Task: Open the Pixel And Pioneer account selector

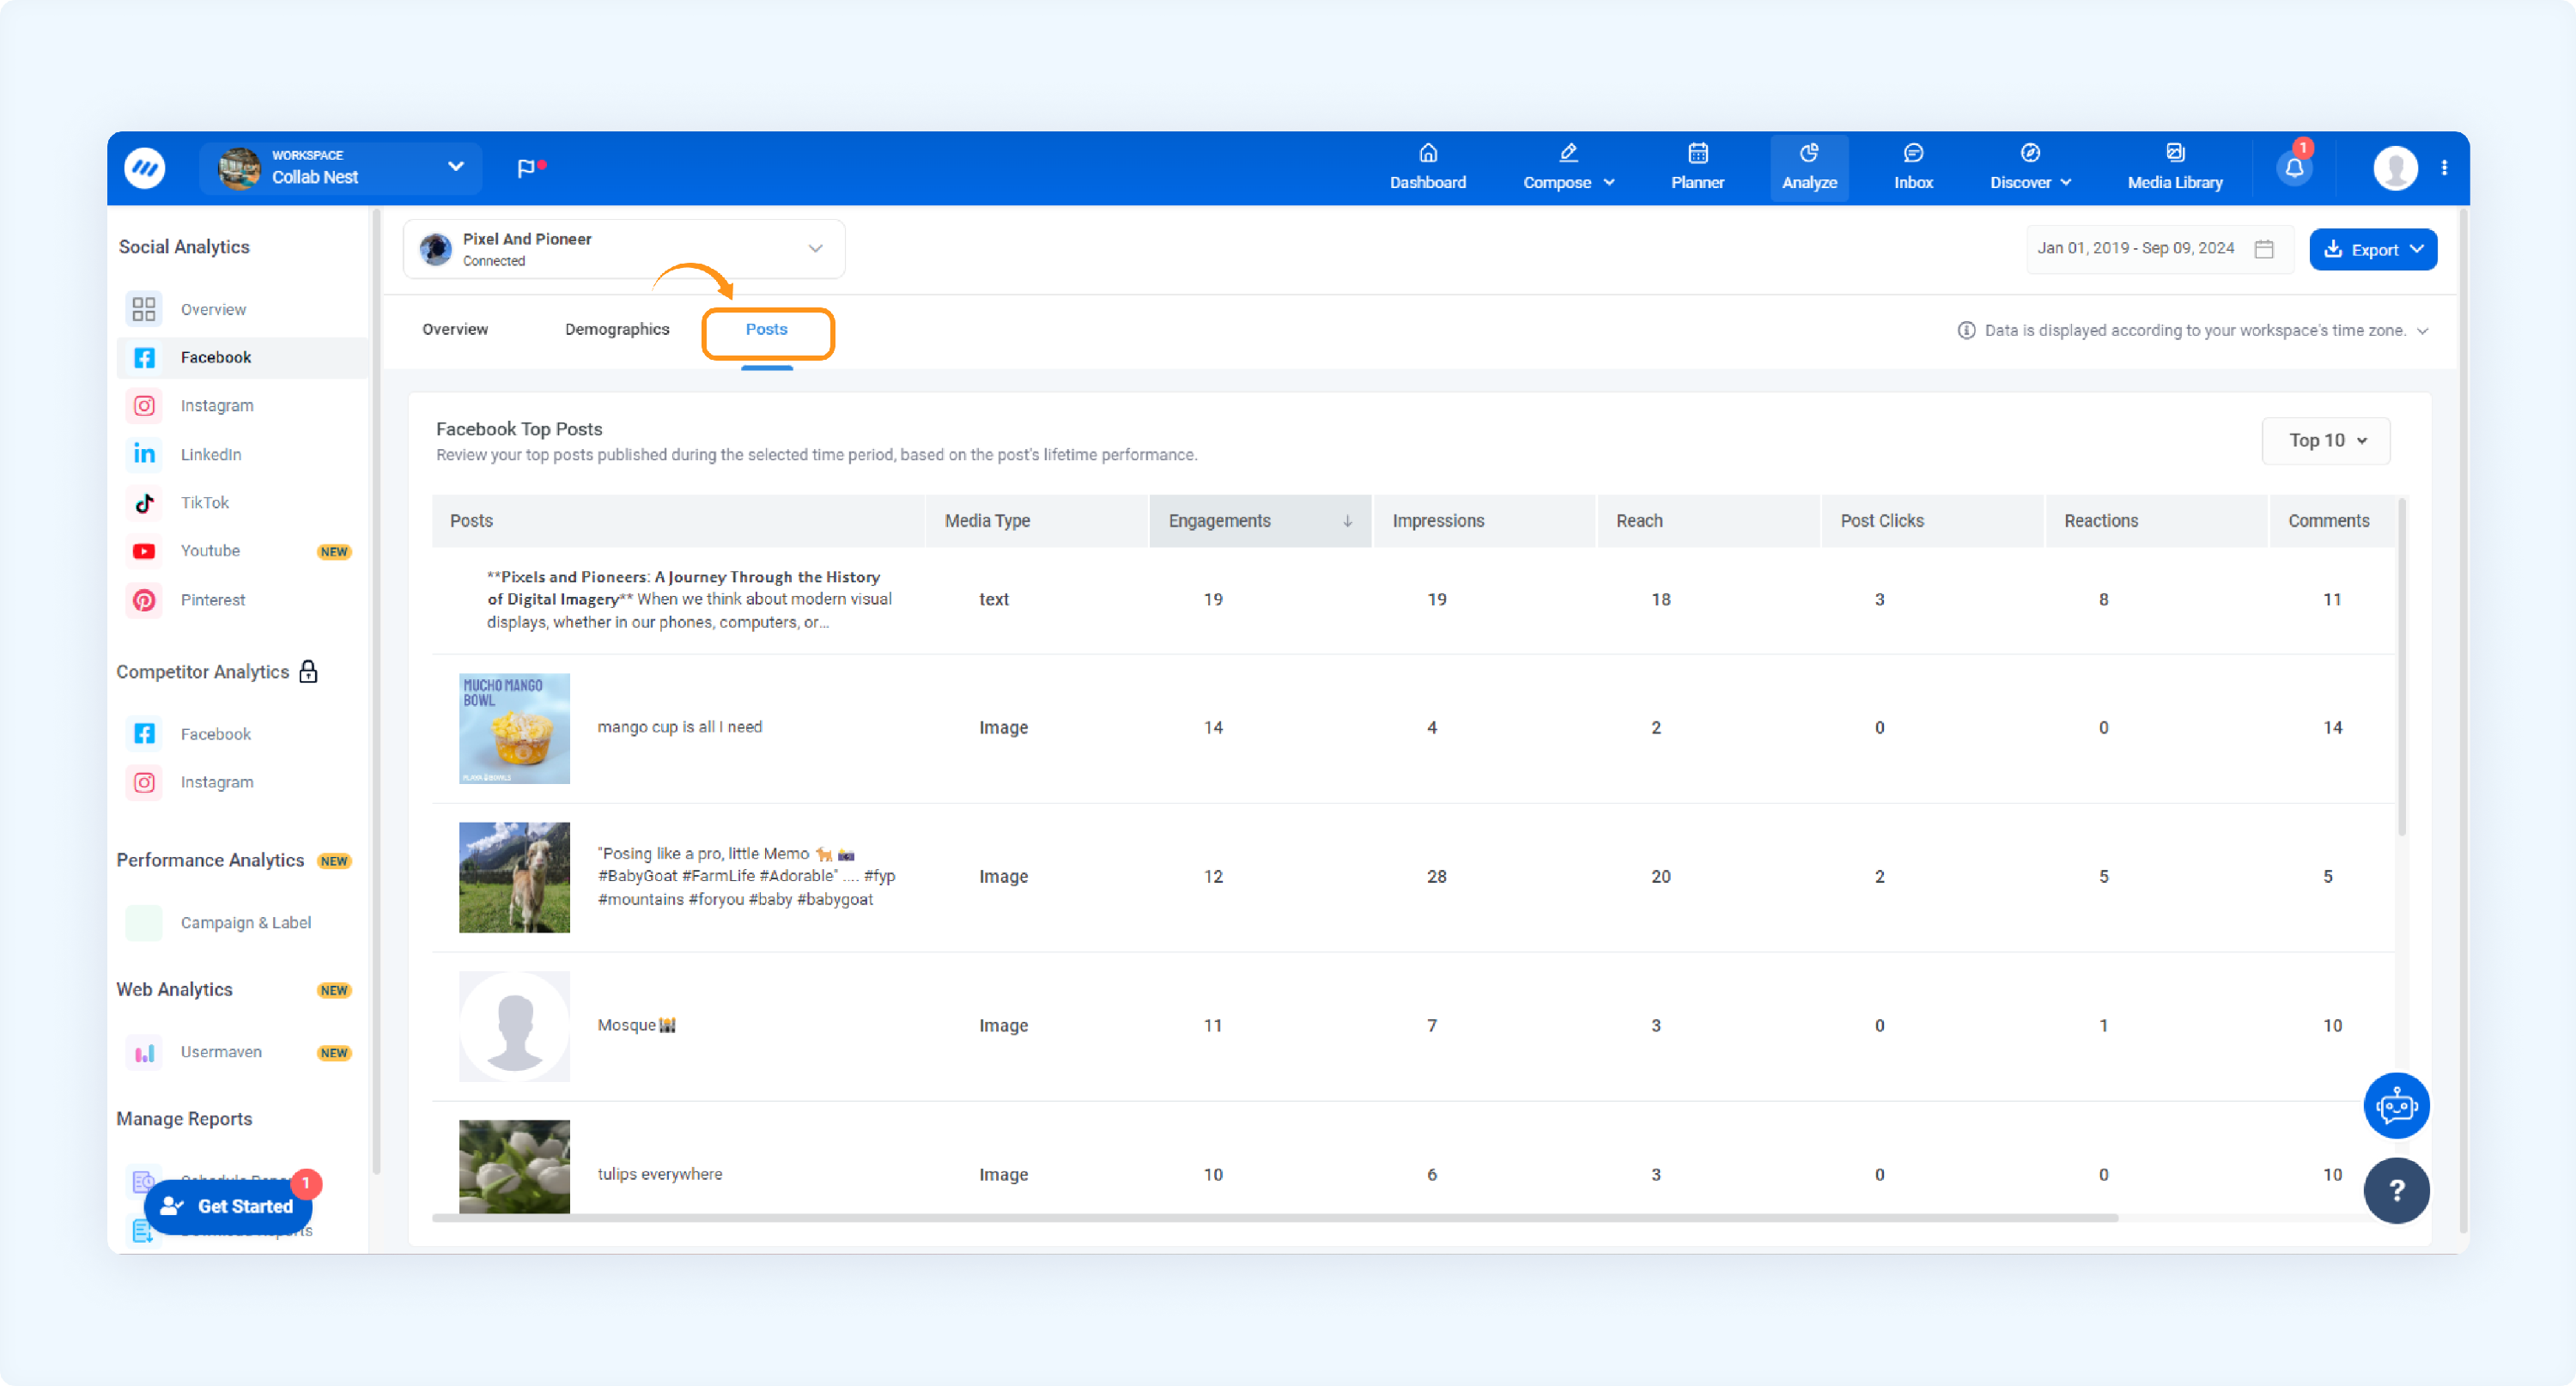Action: click(x=624, y=249)
